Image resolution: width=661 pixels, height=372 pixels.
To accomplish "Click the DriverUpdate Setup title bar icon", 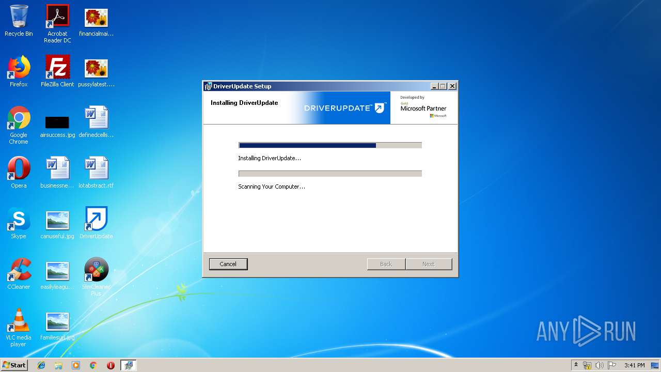I will (208, 86).
